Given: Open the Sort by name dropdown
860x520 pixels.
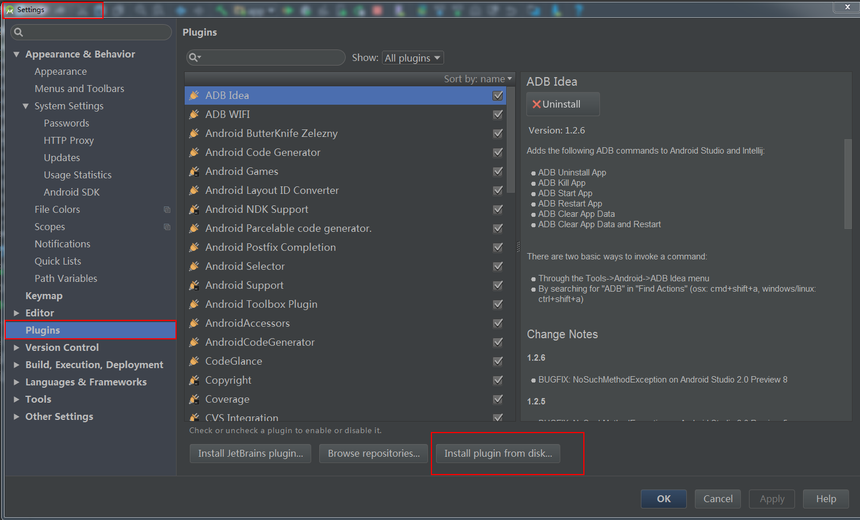Looking at the screenshot, I should [477, 79].
